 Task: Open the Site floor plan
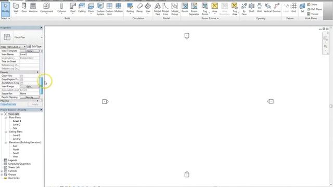15,128
